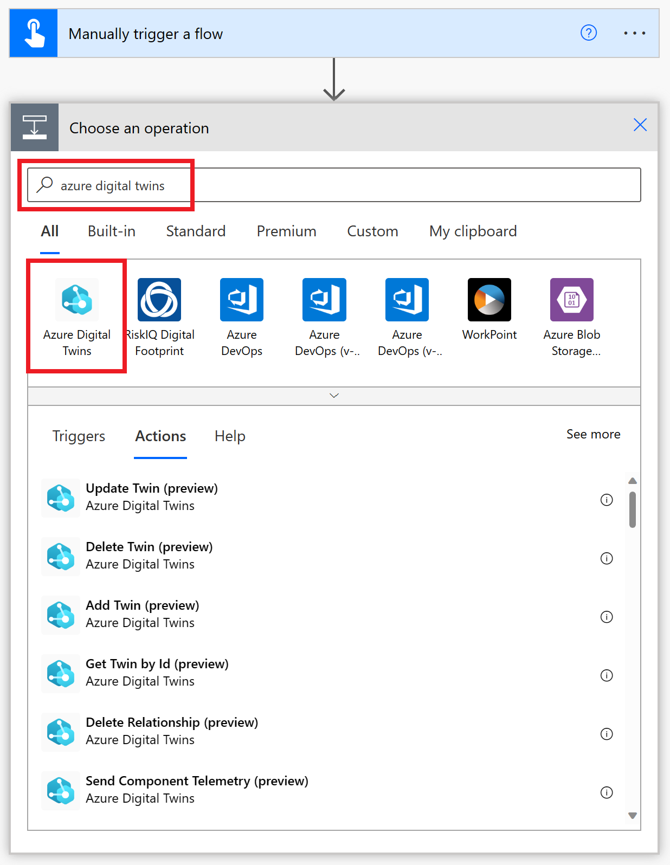Click the connector search field
This screenshot has height=865, width=670.
tap(334, 185)
